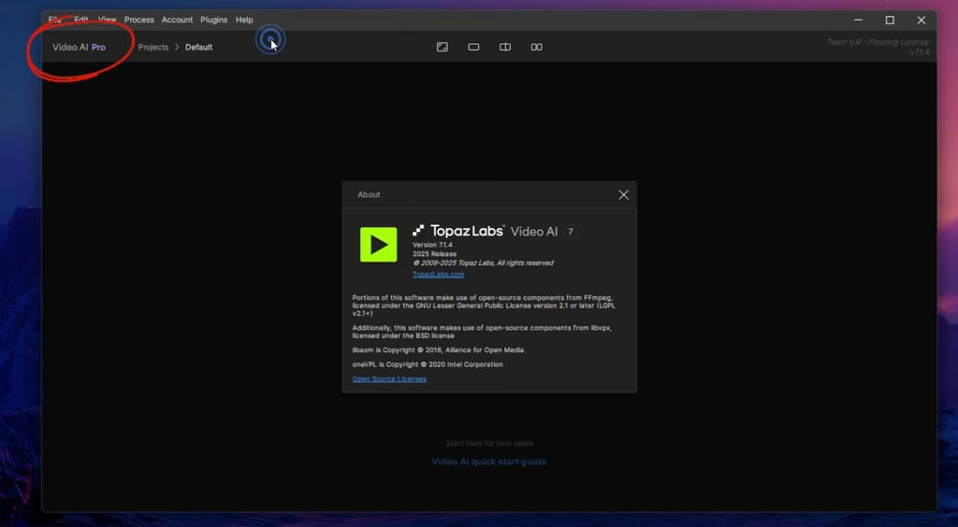958x527 pixels.
Task: Click the breadcrumb chevron after Projects
Action: coord(177,47)
